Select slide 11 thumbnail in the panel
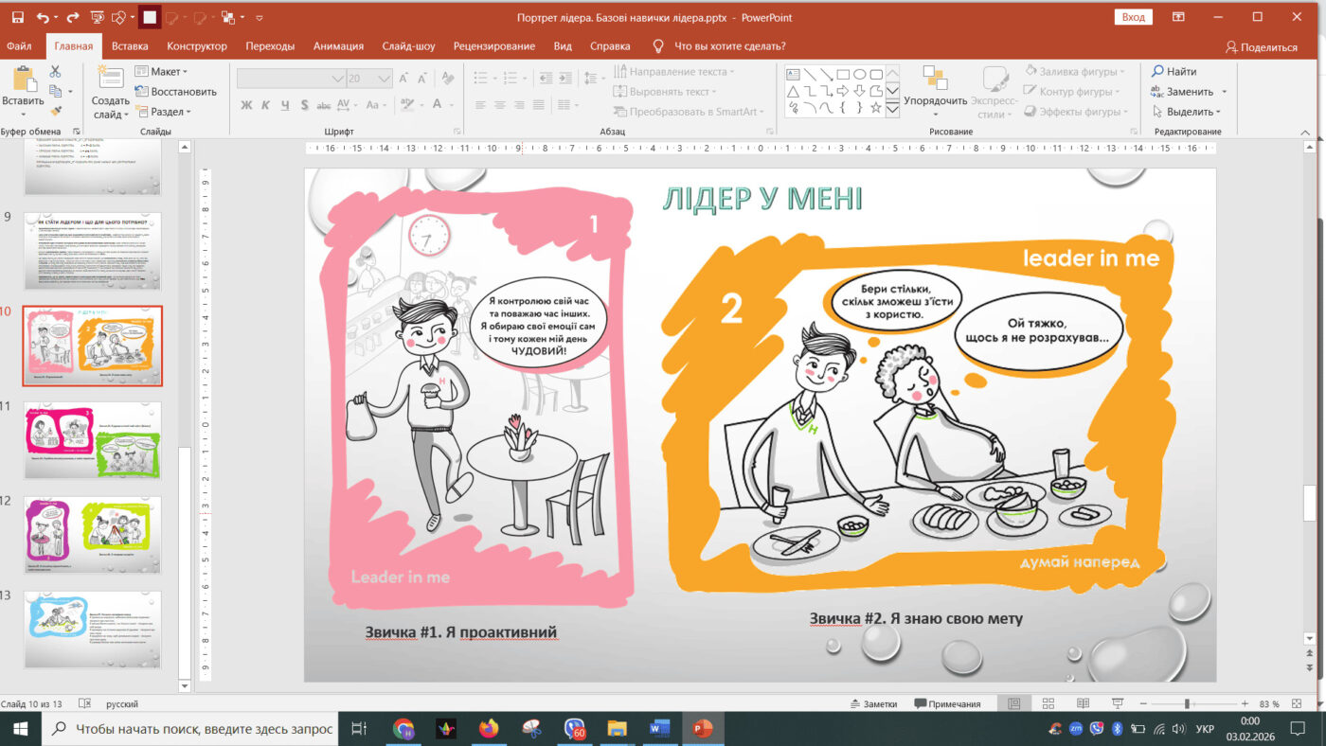 pyautogui.click(x=92, y=440)
